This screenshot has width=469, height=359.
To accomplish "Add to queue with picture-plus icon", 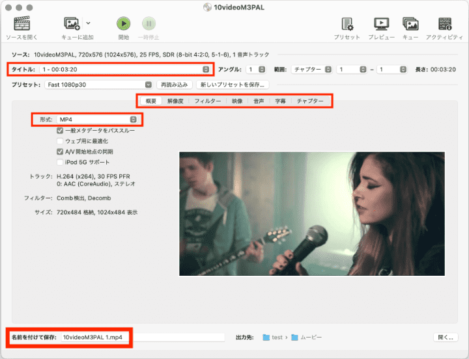I will click(72, 23).
